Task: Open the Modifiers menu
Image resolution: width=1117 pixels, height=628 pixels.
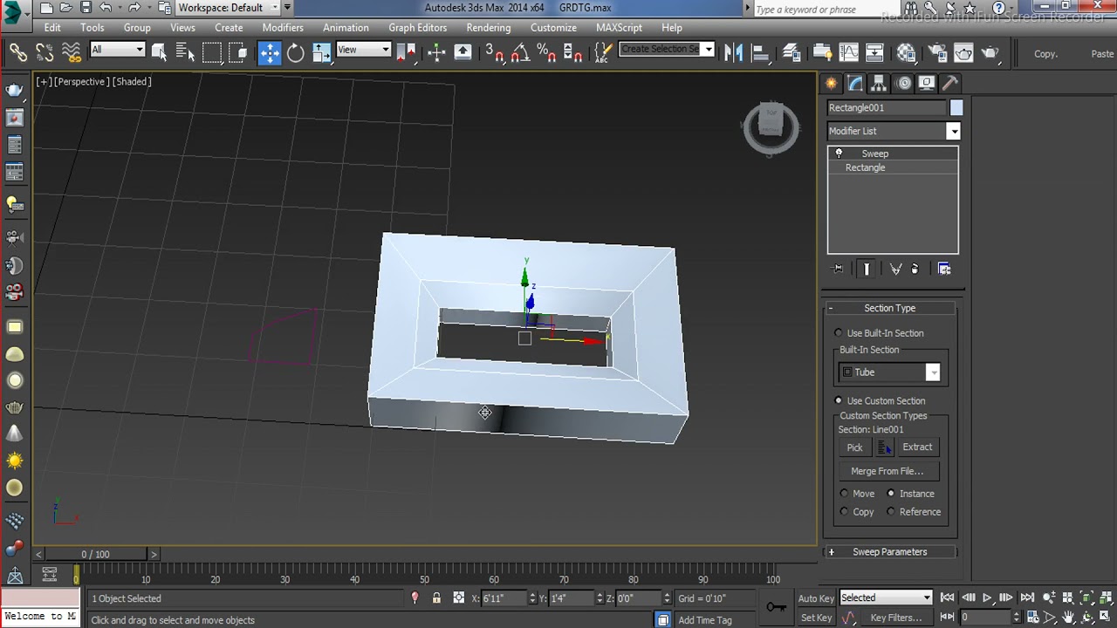Action: tap(283, 28)
